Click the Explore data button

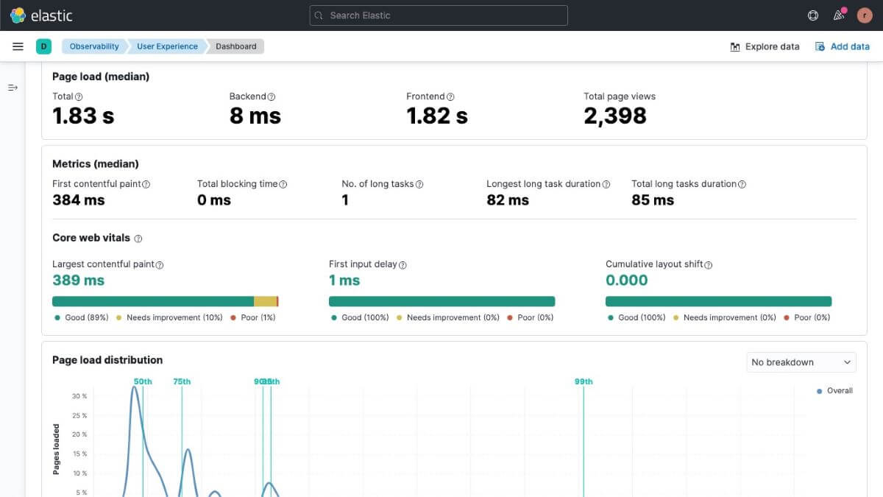[763, 46]
